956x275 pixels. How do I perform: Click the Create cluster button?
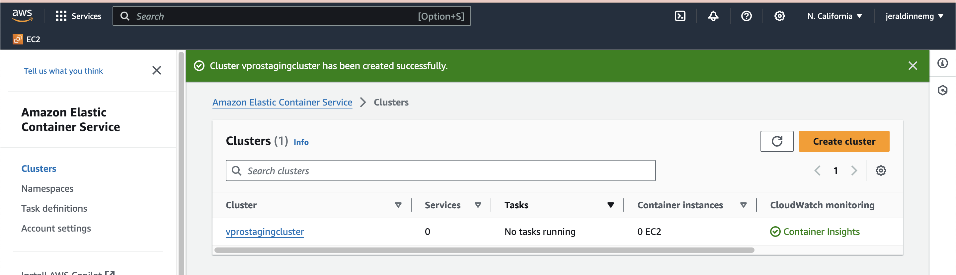[x=844, y=141]
